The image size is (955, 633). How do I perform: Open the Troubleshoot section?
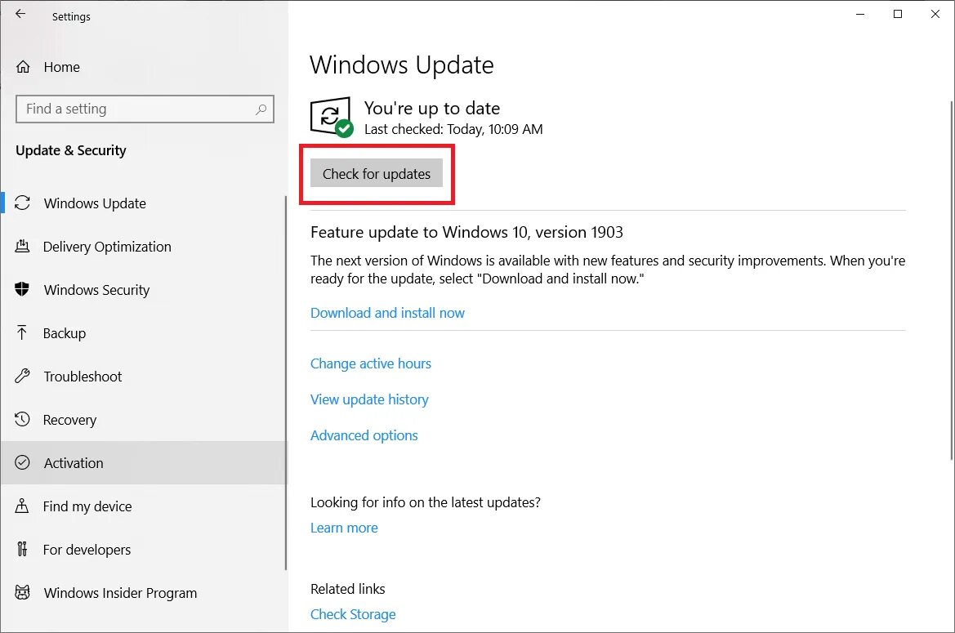pos(144,377)
